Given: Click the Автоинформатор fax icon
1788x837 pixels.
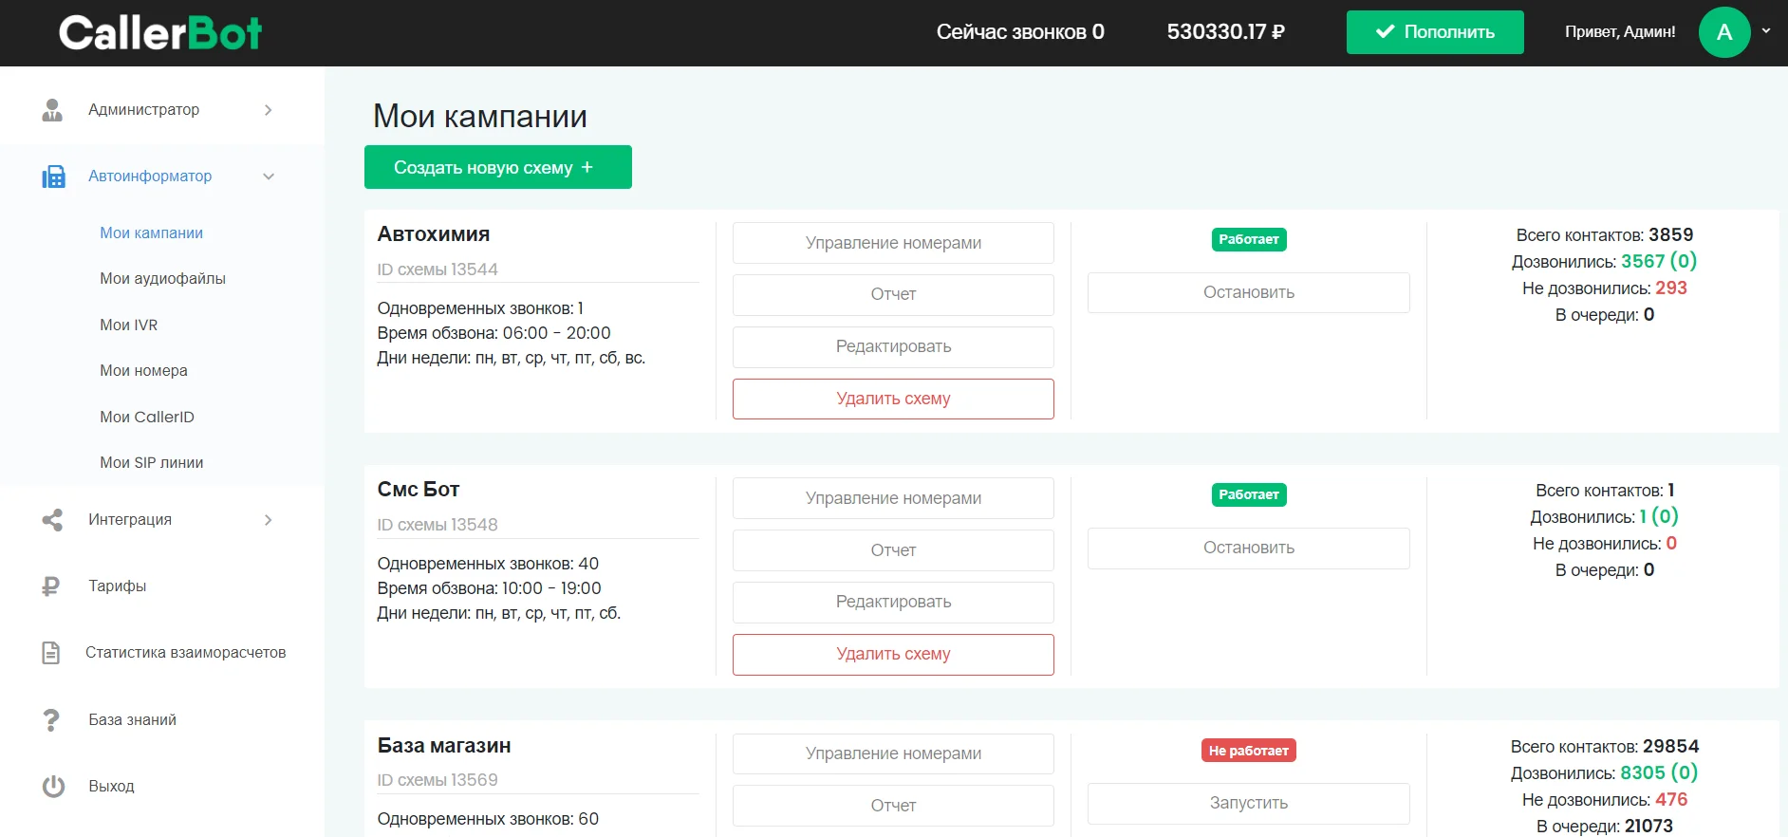Looking at the screenshot, I should (53, 177).
